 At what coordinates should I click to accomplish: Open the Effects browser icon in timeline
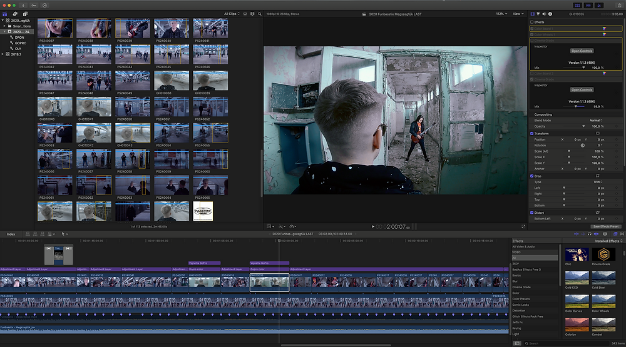click(x=615, y=234)
